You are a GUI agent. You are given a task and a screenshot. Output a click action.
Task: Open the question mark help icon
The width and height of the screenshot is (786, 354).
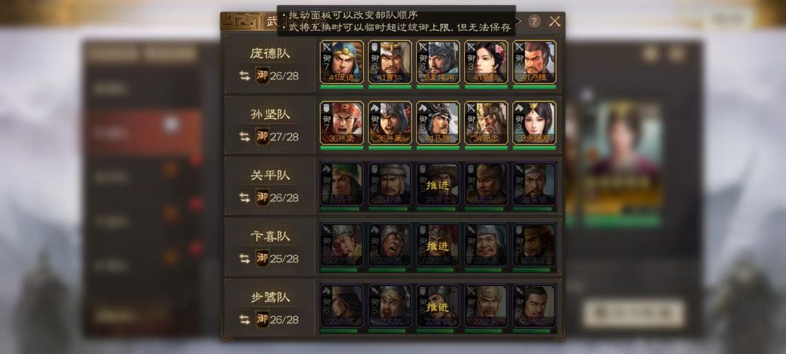[x=534, y=21]
